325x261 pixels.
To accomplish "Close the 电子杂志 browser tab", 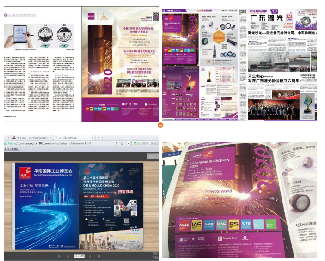I will tap(50, 138).
